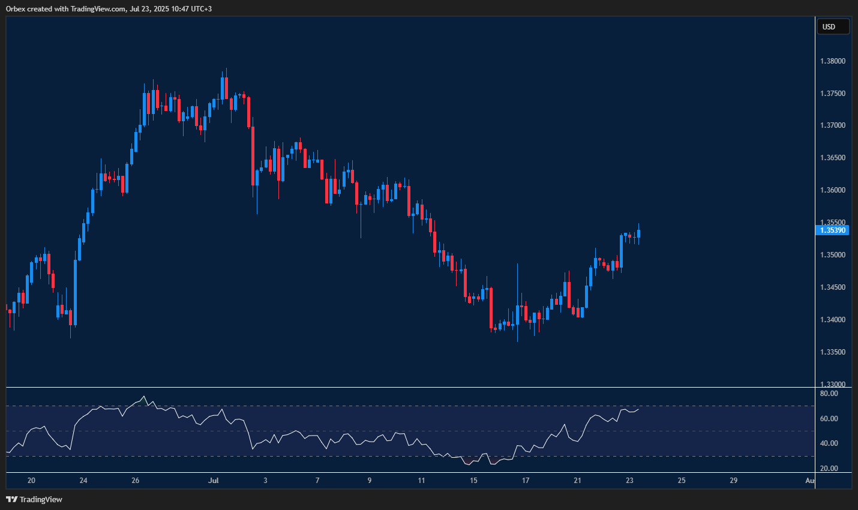Viewport: 858px width, 510px height.
Task: Click the 1.38000 price axis label
Action: click(833, 61)
